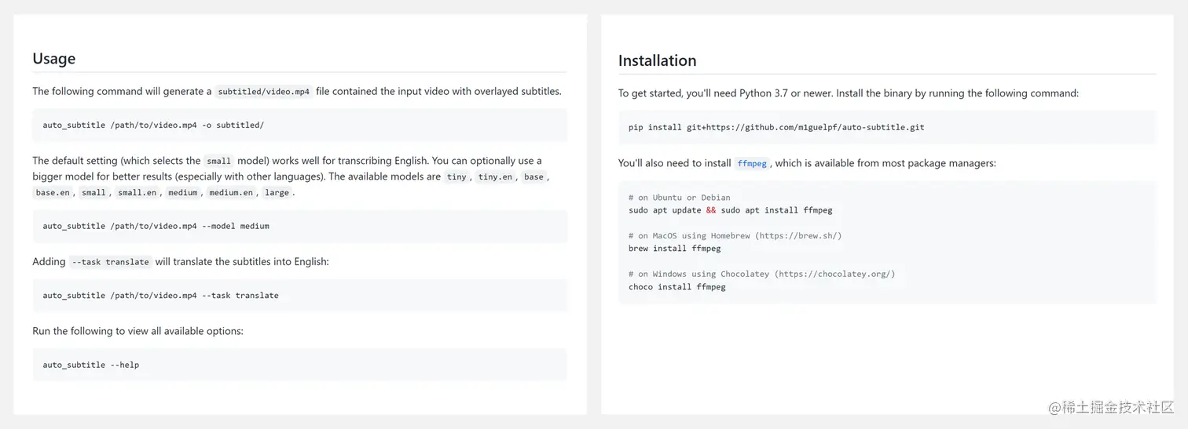Click the tiny.en model name
Viewport: 1188px width, 429px height.
click(x=495, y=177)
